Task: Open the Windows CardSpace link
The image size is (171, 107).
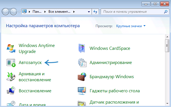Action: [x=110, y=48]
